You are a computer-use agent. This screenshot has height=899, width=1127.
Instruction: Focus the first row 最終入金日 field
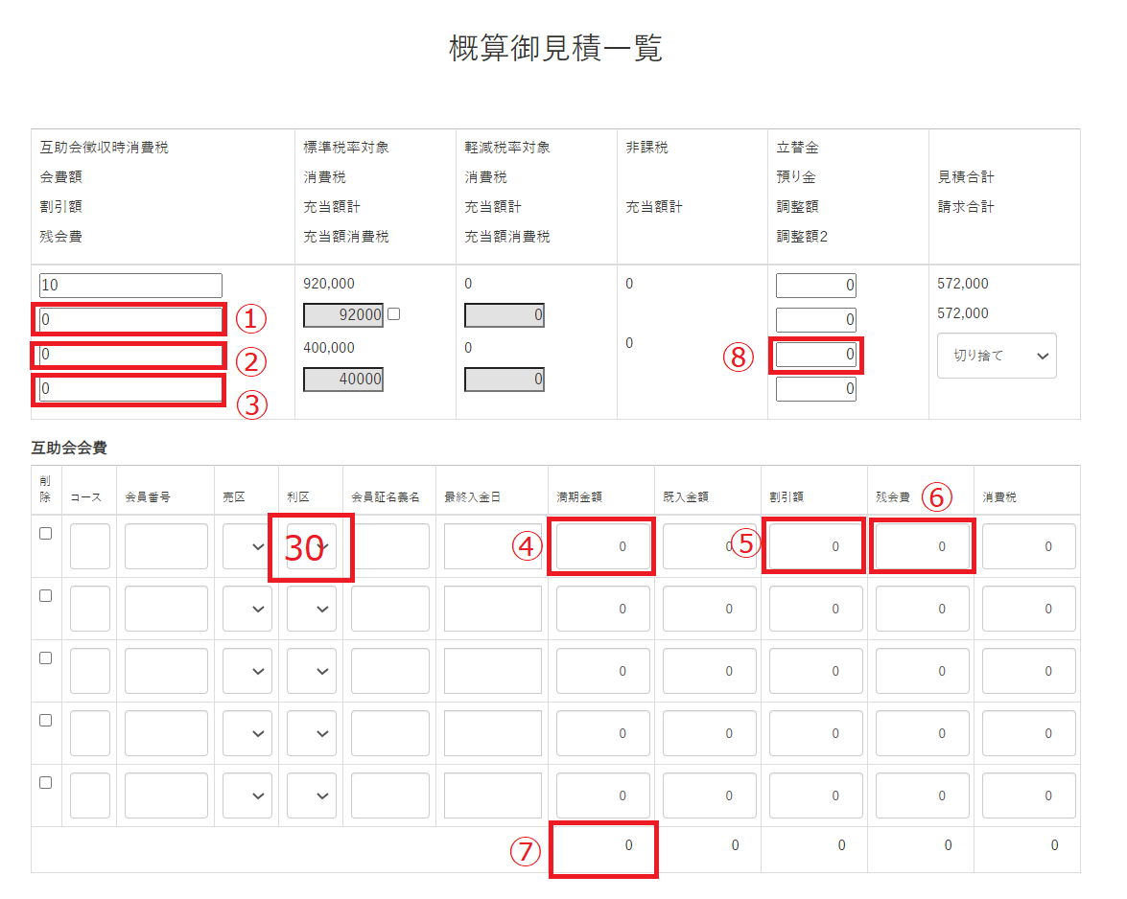(x=492, y=546)
